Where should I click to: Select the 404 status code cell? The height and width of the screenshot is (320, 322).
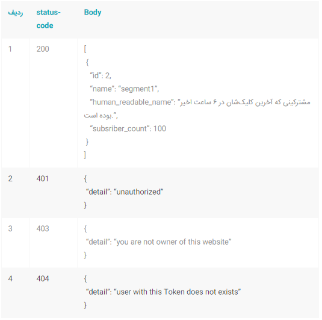[x=43, y=278]
